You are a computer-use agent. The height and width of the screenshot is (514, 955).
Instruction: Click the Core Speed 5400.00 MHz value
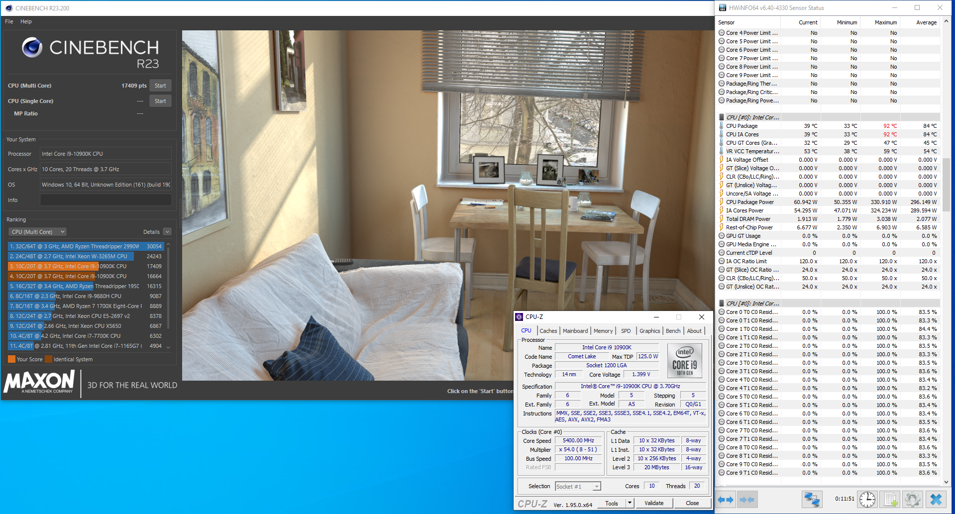click(578, 440)
